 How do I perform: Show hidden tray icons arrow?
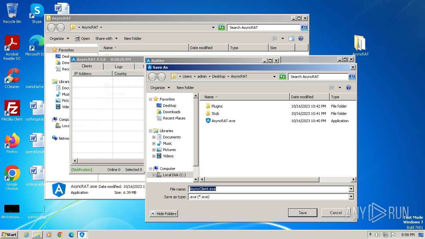click(370, 235)
